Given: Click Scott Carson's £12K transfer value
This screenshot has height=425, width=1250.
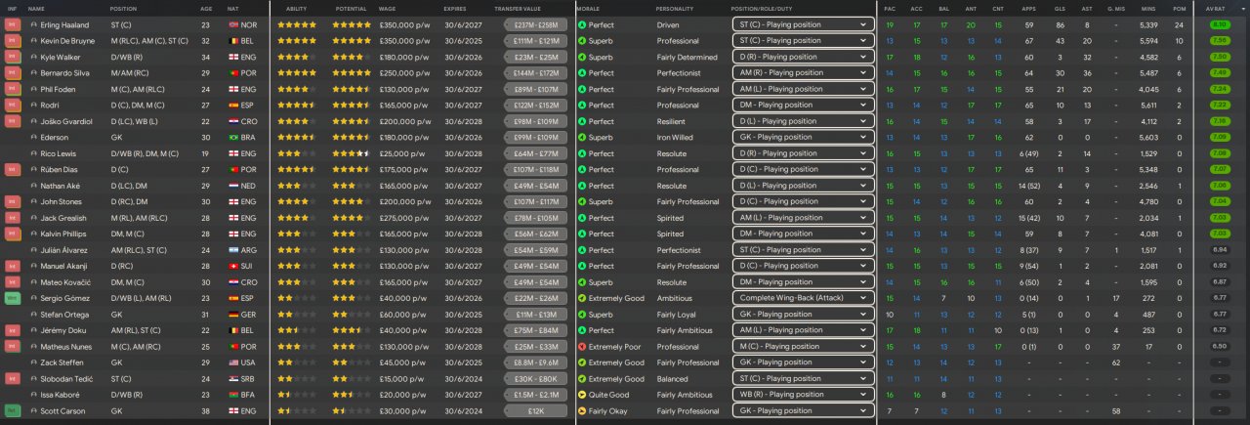Looking at the screenshot, I should [x=535, y=410].
